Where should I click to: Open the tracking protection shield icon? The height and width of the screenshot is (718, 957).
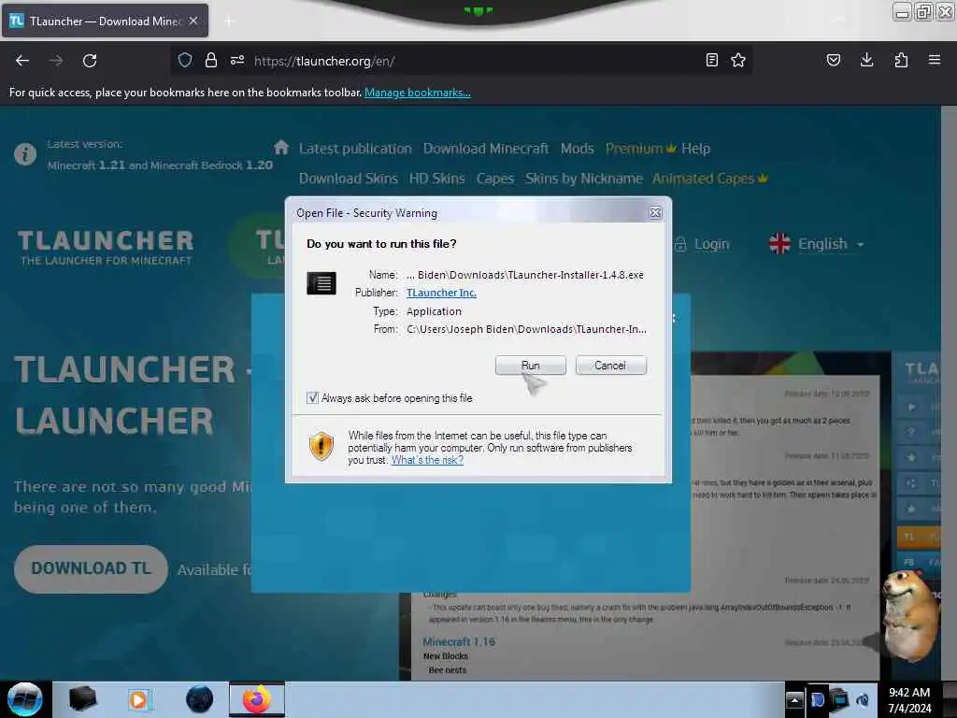coord(185,60)
